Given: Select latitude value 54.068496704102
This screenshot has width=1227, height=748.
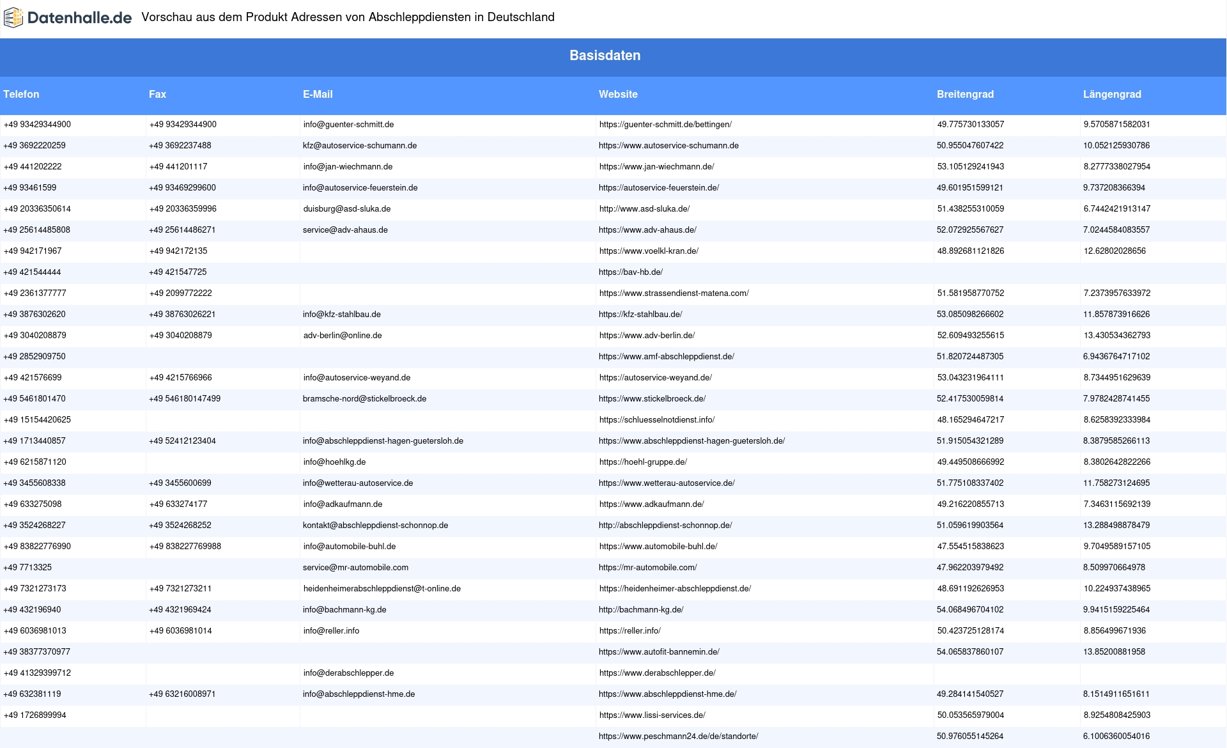Looking at the screenshot, I should pyautogui.click(x=970, y=610).
